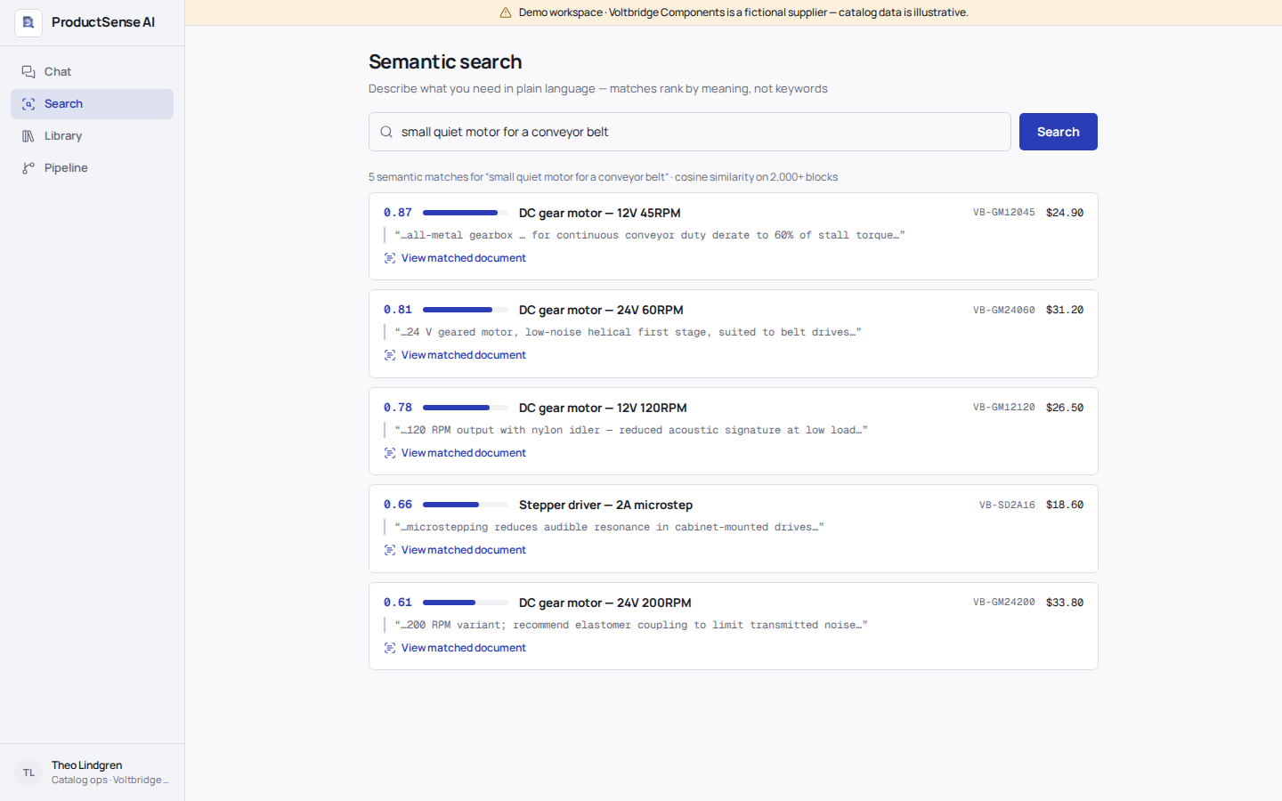Click title 'DC gear motor — 24V 60RPM'
Viewport: 1282px width, 801px height.
(x=601, y=310)
